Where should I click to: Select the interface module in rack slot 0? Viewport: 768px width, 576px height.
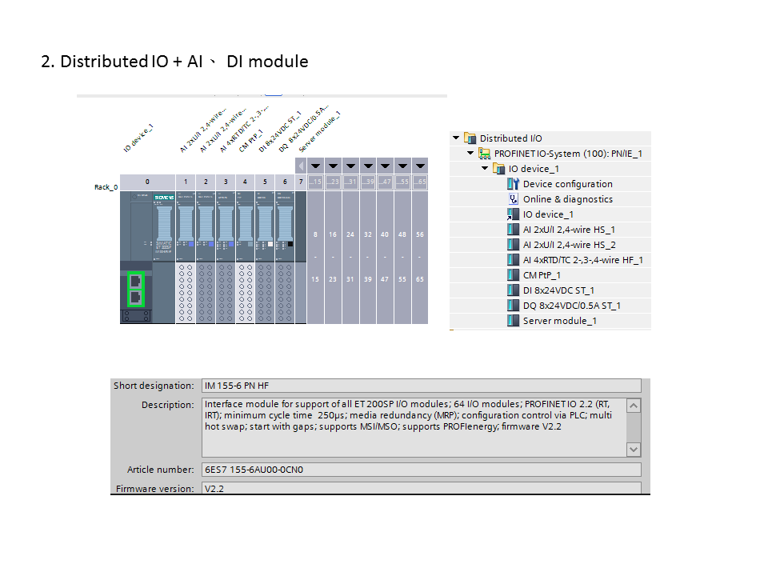(x=147, y=257)
